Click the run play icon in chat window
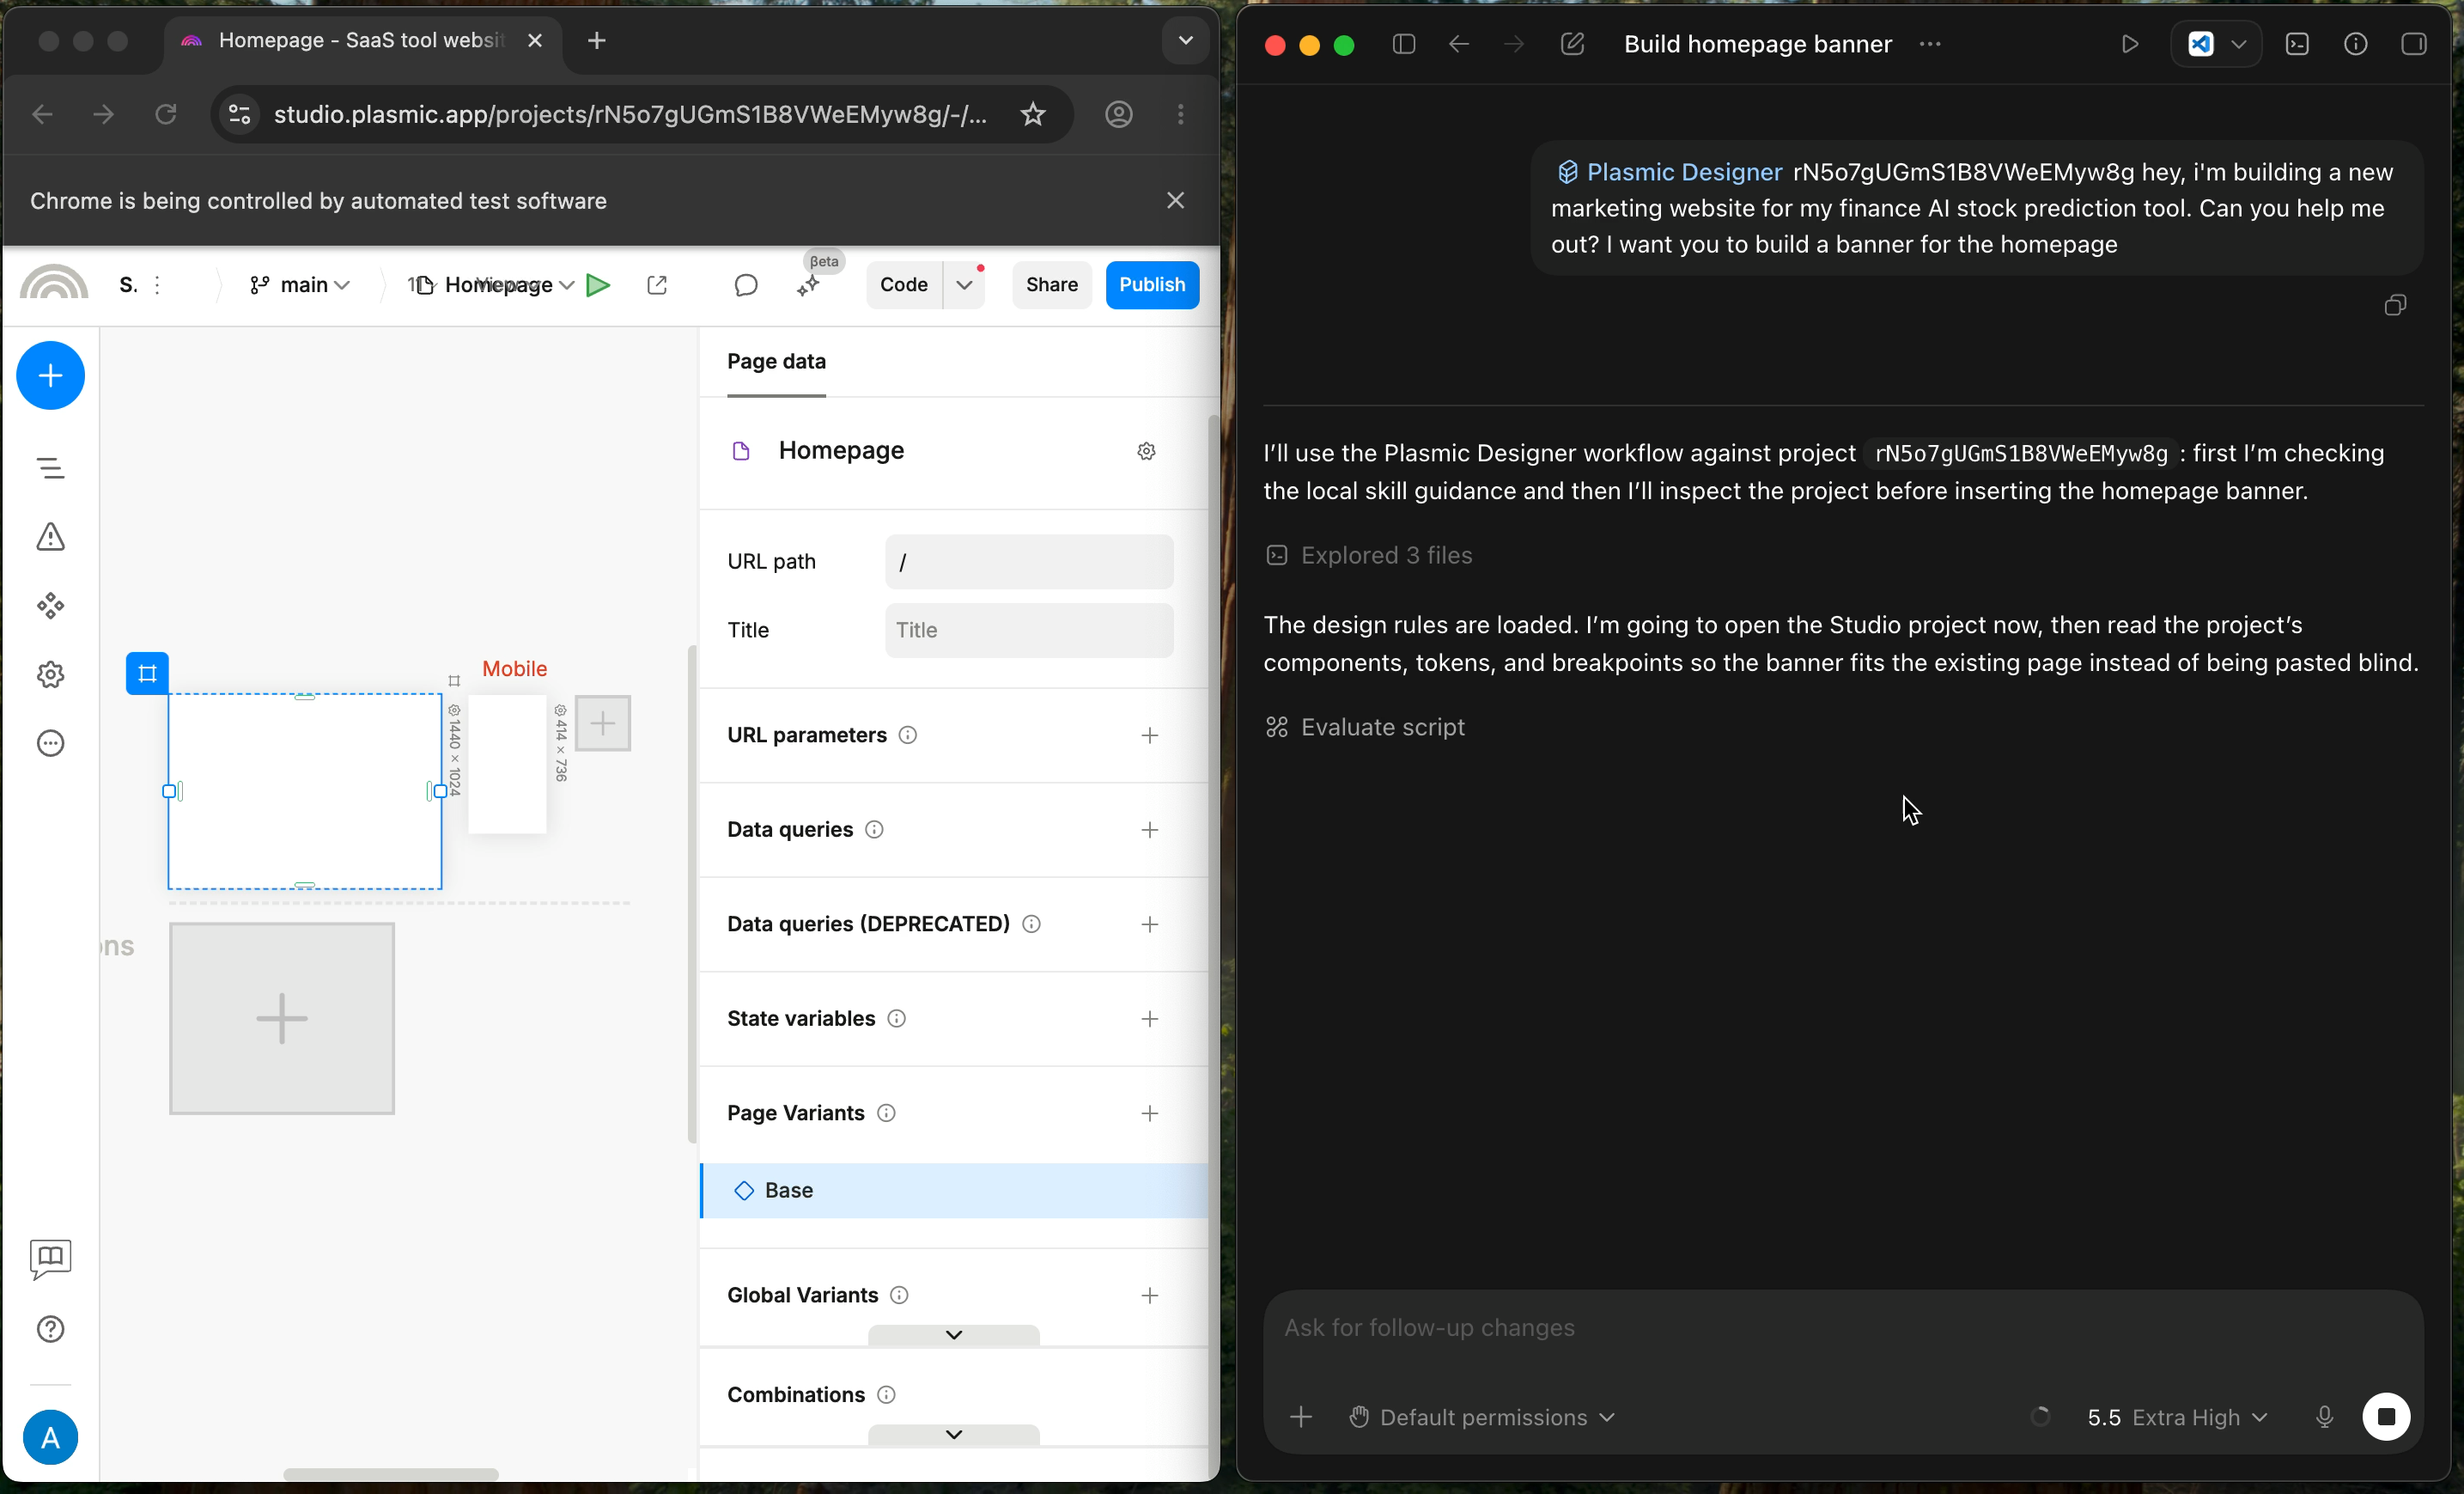The height and width of the screenshot is (1494, 2464). pyautogui.click(x=2130, y=44)
